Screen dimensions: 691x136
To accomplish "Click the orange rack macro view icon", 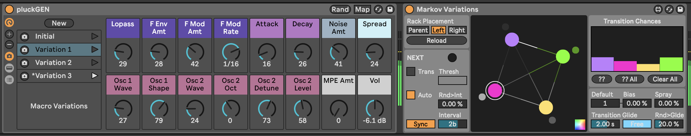I will [x=9, y=23].
